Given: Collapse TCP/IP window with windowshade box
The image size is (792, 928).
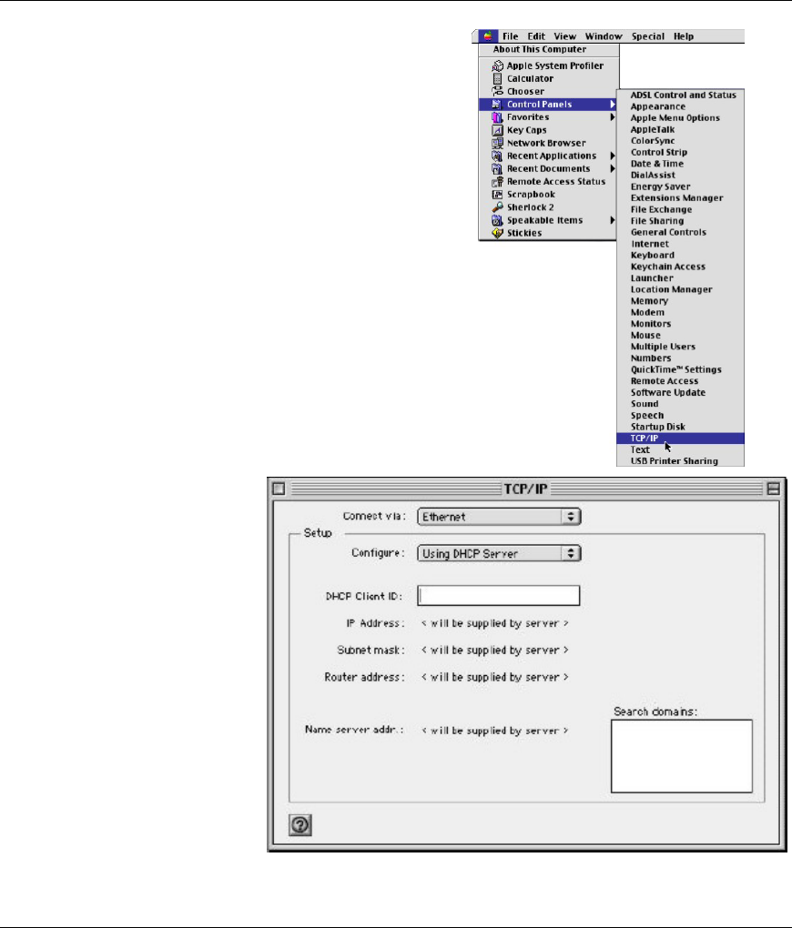Looking at the screenshot, I should 773,489.
